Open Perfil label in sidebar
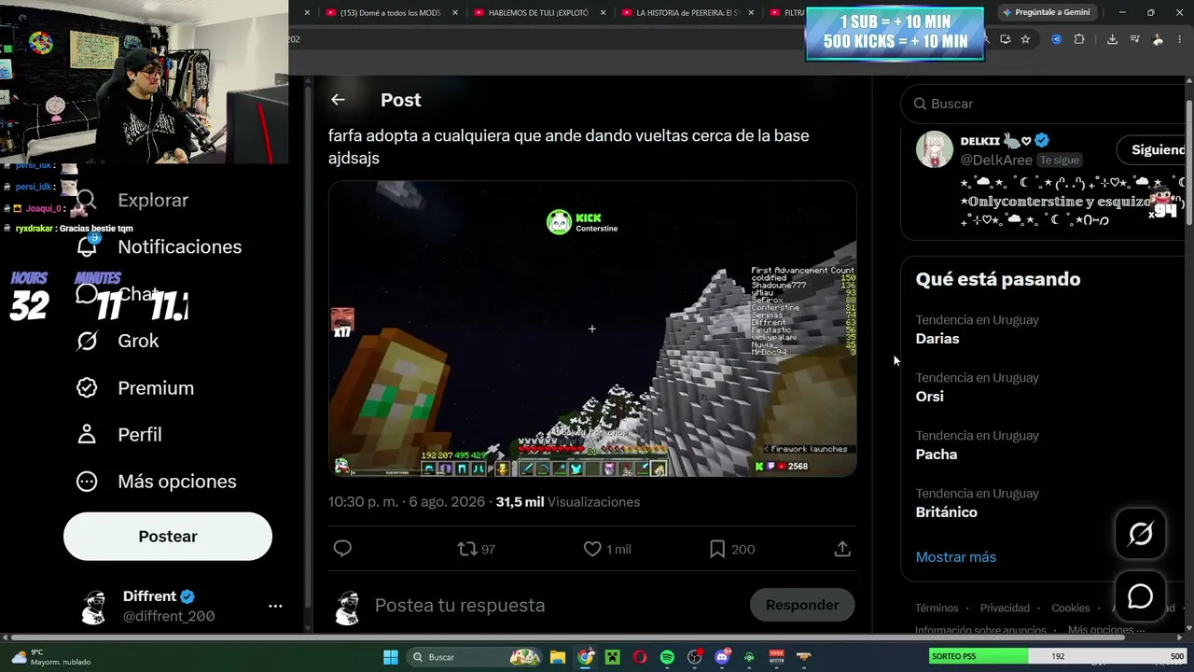This screenshot has width=1194, height=672. pos(139,434)
